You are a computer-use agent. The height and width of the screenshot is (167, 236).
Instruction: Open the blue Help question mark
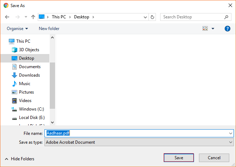[228, 29]
